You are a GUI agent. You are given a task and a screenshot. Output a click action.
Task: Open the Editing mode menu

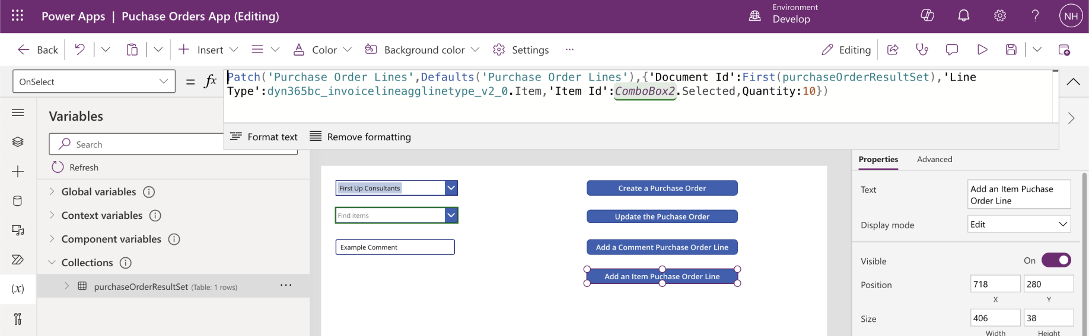(x=846, y=50)
